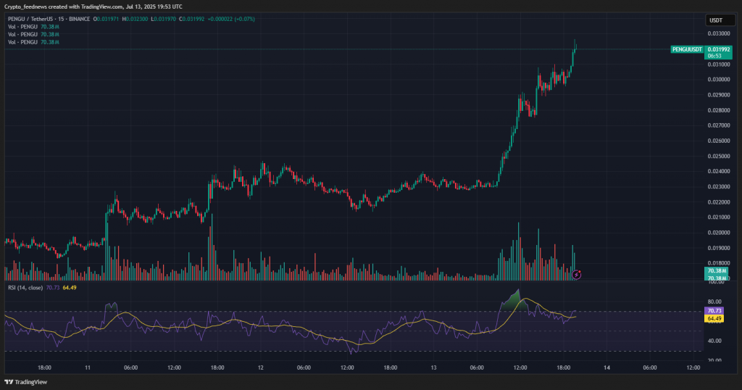Click the yellow RSI average label 64.49
Screen dimensions: 742x390
point(714,318)
